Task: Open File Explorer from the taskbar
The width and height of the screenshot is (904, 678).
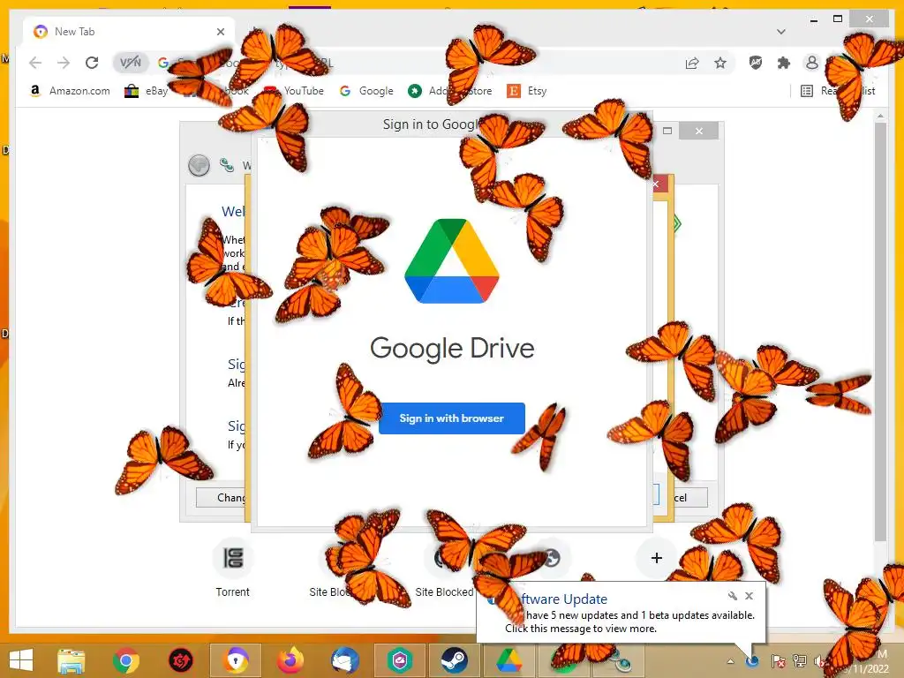Action: pyautogui.click(x=71, y=660)
